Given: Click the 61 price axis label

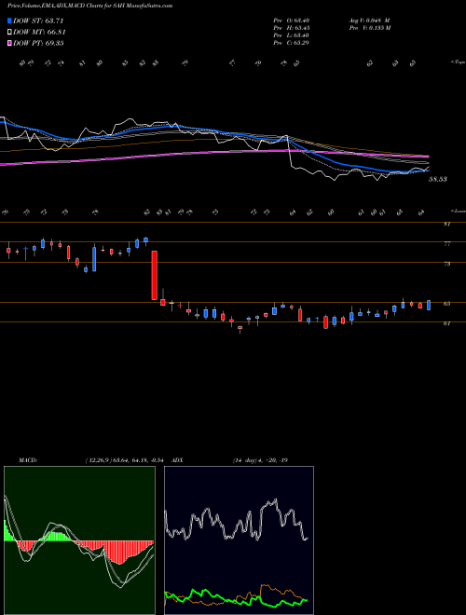Looking at the screenshot, I should pos(446,323).
